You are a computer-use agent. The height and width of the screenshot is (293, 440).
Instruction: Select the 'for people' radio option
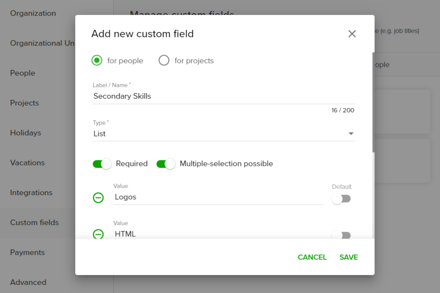click(97, 60)
